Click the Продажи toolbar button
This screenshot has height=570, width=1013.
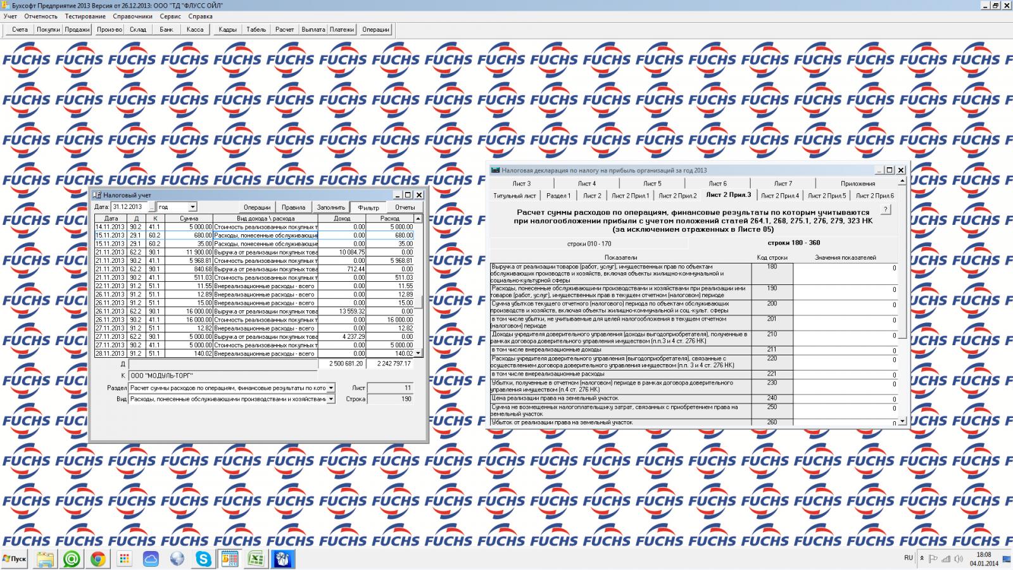click(77, 29)
